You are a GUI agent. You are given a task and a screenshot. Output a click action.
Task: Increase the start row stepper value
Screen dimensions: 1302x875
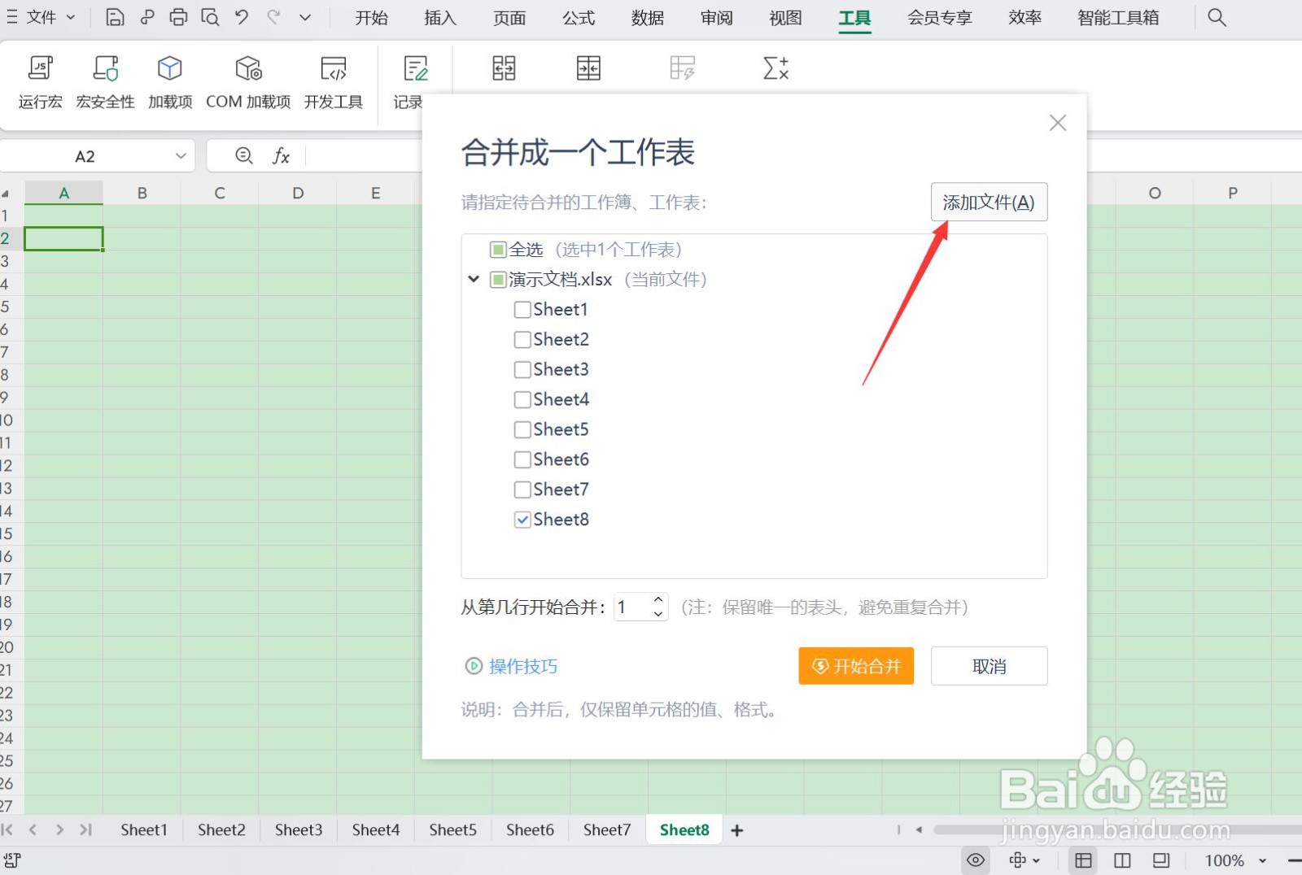pyautogui.click(x=658, y=600)
